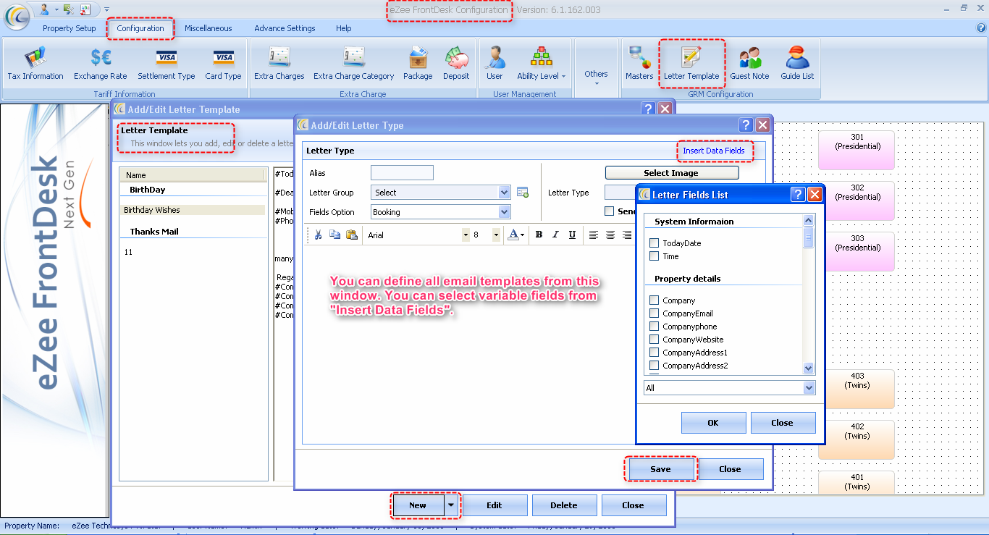Check the CompanyEmail field
989x535 pixels.
click(x=655, y=313)
